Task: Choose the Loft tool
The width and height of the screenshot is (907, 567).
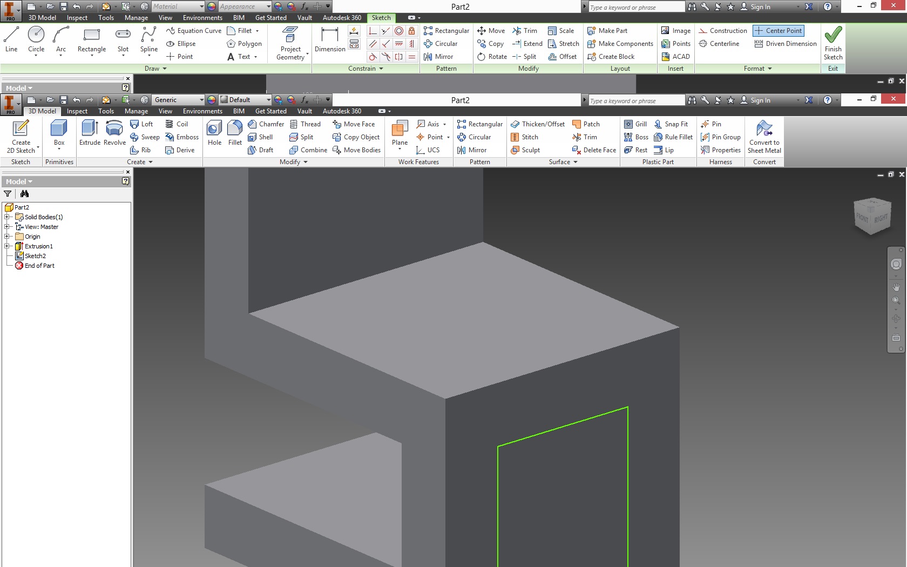Action: click(x=141, y=124)
